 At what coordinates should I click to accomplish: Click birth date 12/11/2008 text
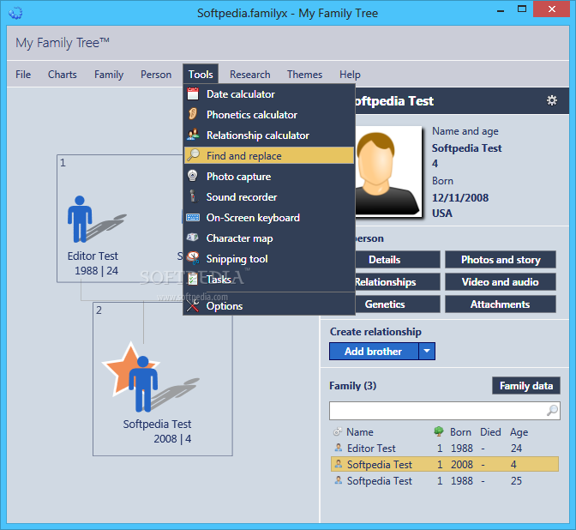pos(460,198)
